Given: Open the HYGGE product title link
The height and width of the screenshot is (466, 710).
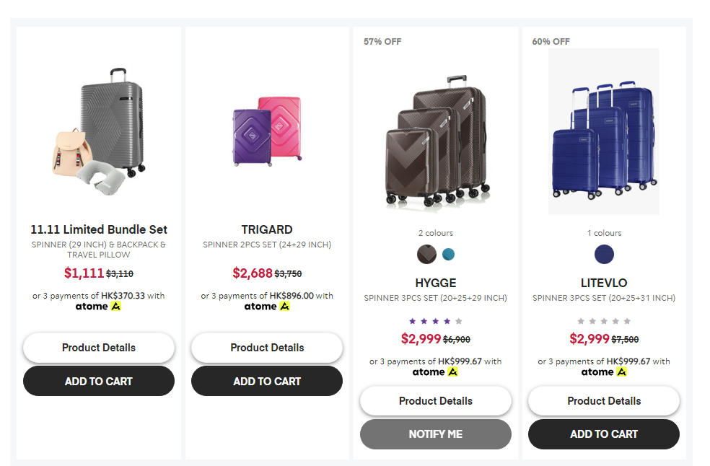Looking at the screenshot, I should pos(435,283).
